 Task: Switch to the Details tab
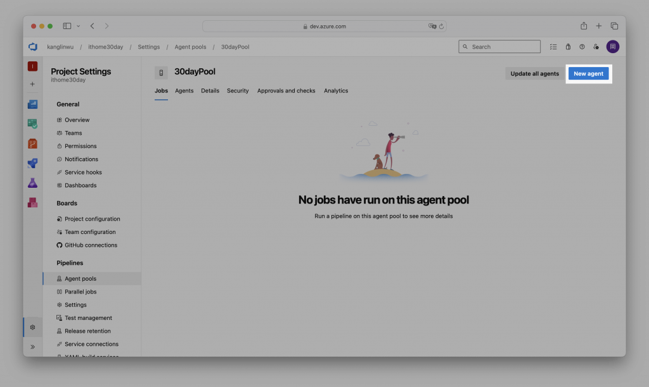[x=210, y=91]
